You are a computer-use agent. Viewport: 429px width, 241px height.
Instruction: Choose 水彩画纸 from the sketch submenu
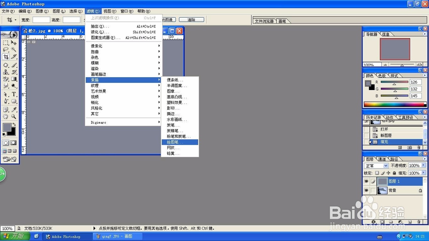180,119
